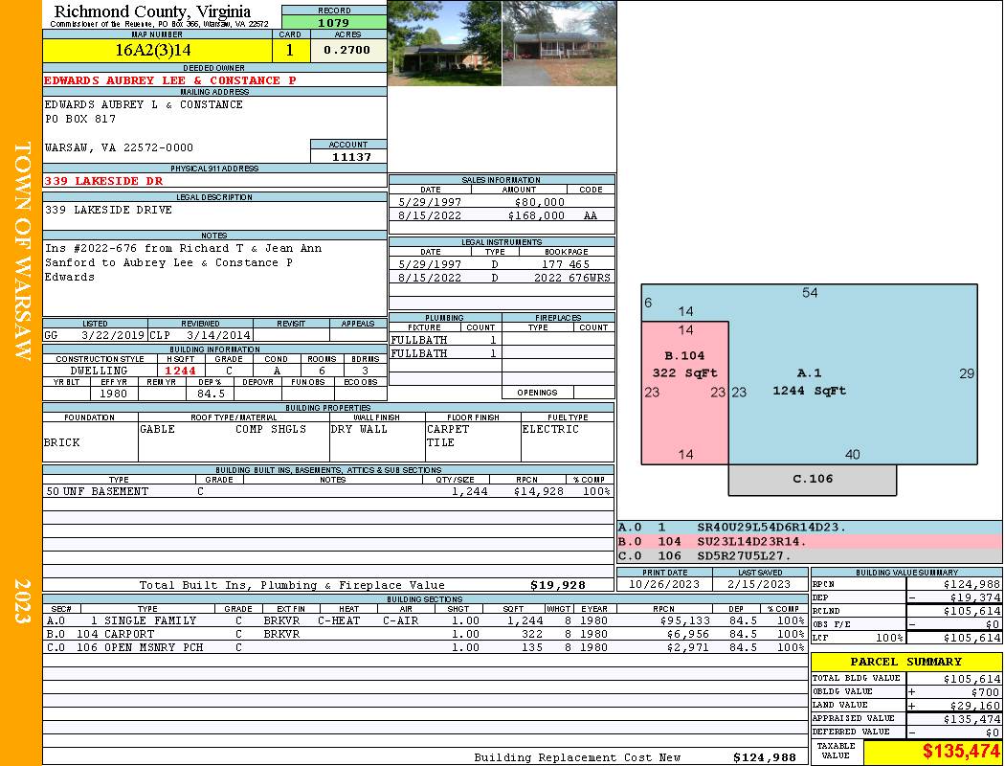The height and width of the screenshot is (766, 1005).
Task: Select the right house photo with porch
Action: coord(559,43)
